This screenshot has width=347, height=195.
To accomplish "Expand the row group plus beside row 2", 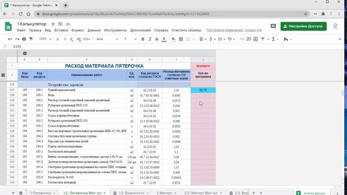I will coord(3,75).
